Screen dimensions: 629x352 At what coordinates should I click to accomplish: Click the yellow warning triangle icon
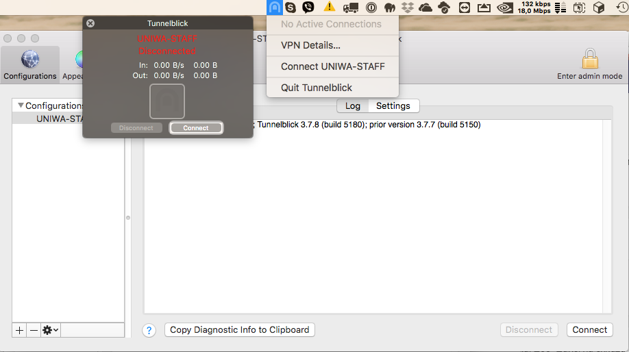point(330,7)
